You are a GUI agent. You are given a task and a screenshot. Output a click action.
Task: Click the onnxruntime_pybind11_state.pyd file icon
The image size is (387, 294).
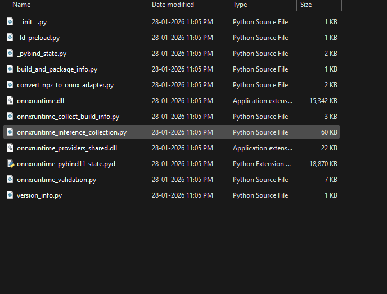(10, 164)
